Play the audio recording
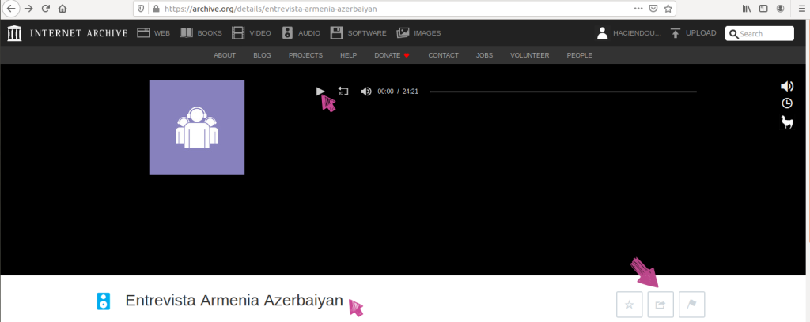Screen dimensions: 810x322 [x=320, y=92]
